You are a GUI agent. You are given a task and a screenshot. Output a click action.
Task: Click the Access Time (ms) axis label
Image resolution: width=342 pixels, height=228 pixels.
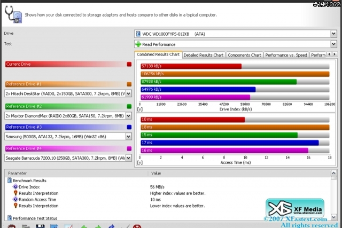[236, 163]
